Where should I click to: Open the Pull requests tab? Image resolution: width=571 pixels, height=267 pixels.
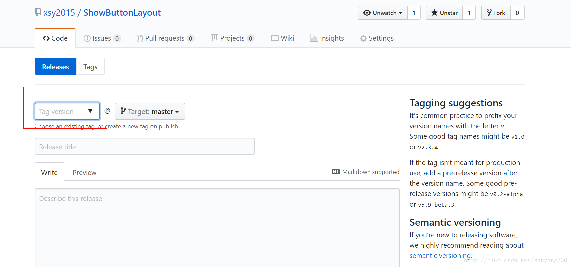tap(166, 38)
